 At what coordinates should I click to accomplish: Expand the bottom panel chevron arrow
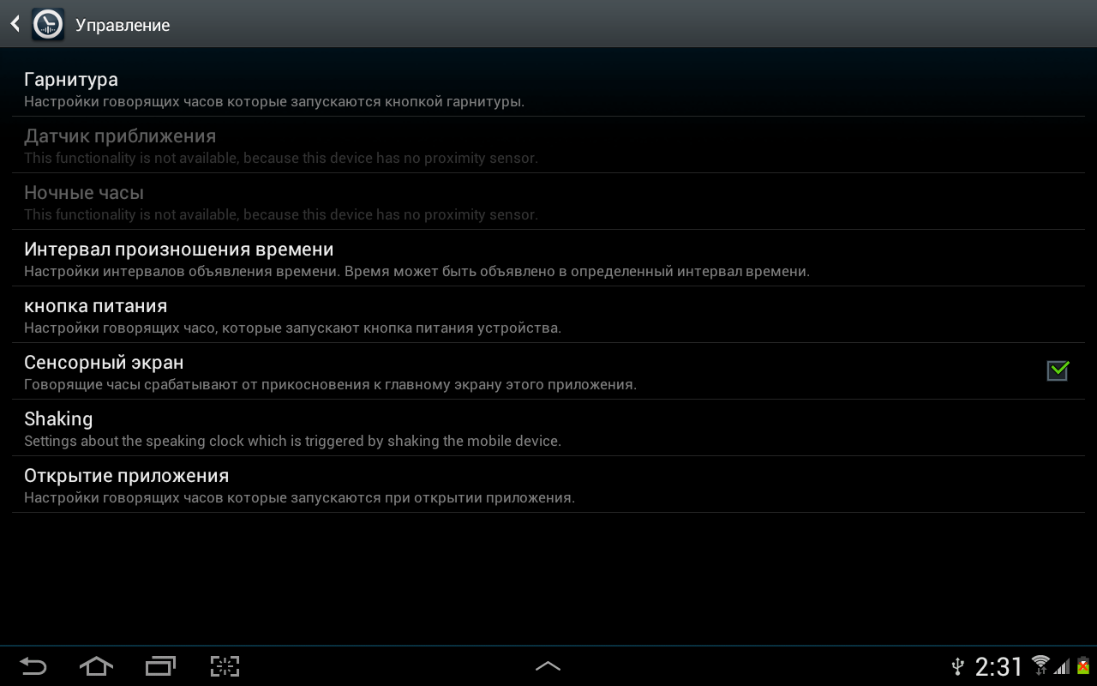click(x=548, y=666)
